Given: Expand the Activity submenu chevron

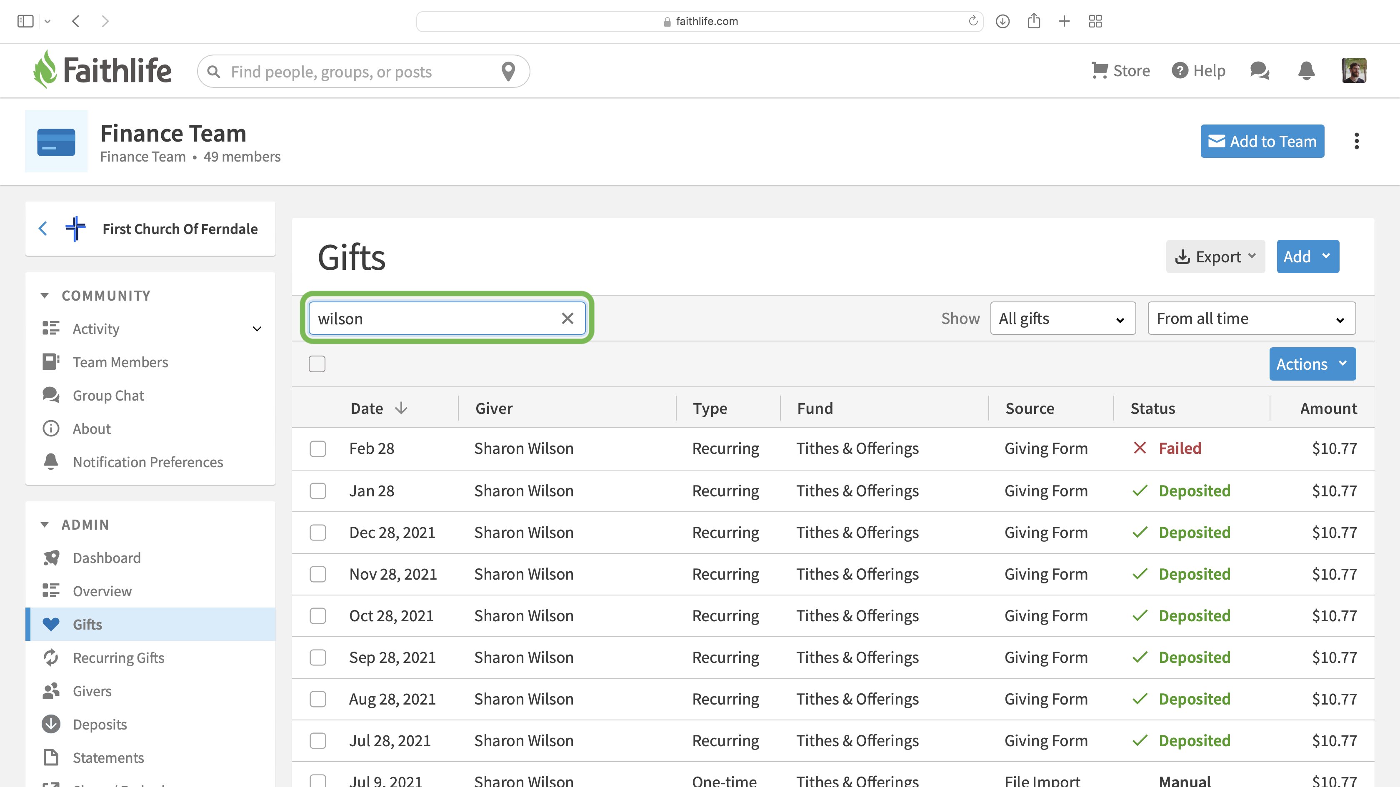Looking at the screenshot, I should pyautogui.click(x=257, y=329).
